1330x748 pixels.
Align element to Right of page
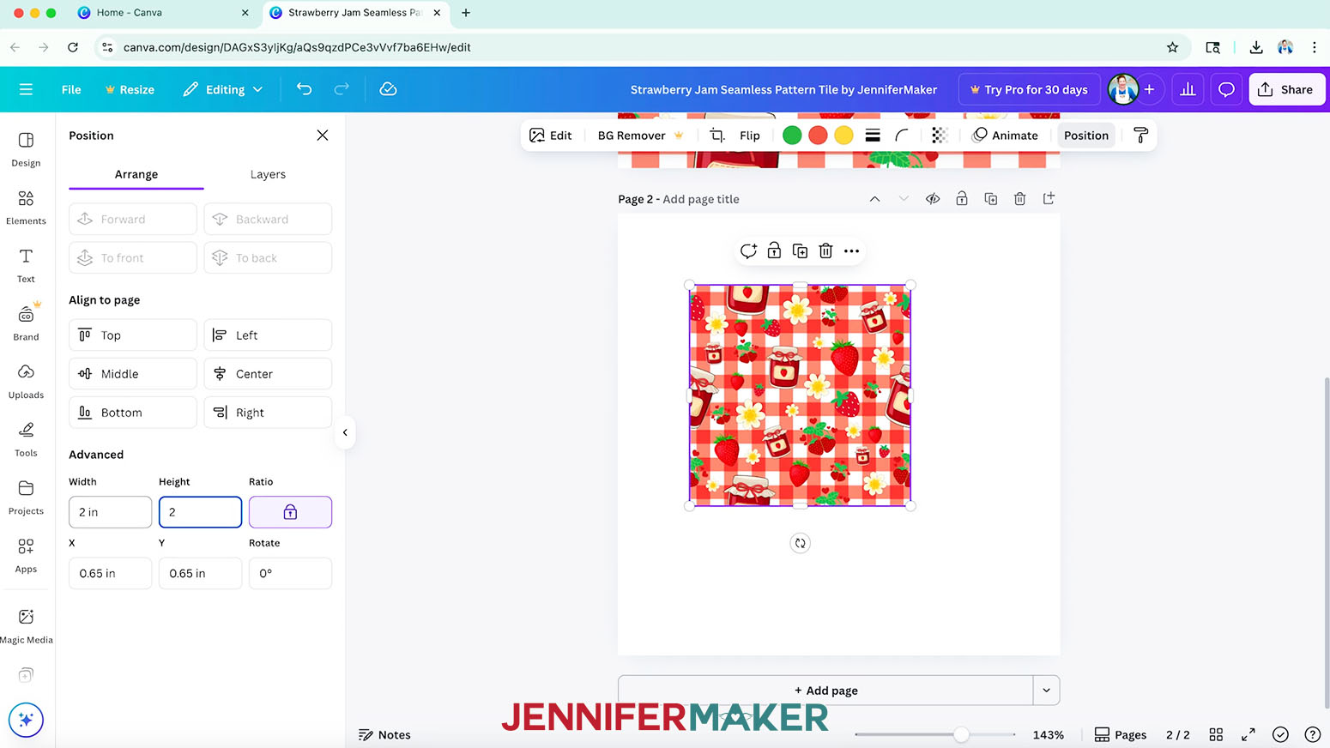(268, 413)
